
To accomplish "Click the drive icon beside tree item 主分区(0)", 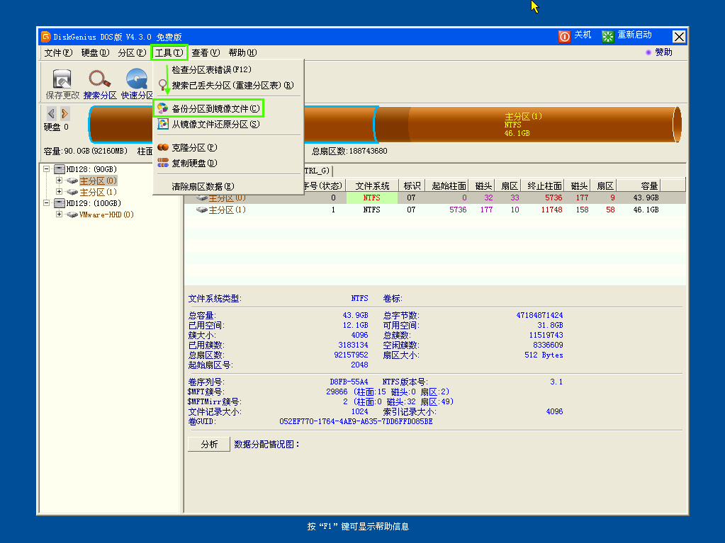I will click(72, 181).
